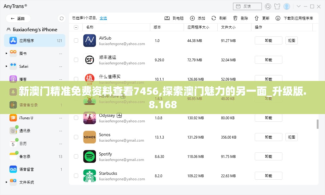This screenshot has height=195, width=325.
Task: Click the Odyssey family sharing badge icon
Action: pos(119,115)
